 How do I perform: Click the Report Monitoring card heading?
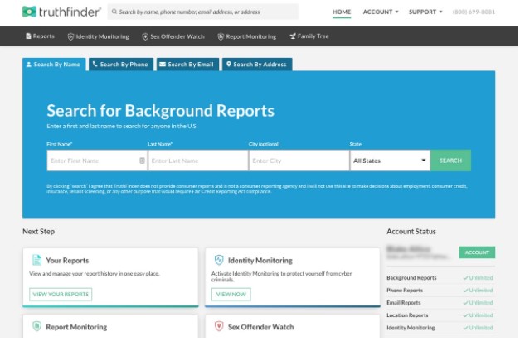(x=76, y=327)
